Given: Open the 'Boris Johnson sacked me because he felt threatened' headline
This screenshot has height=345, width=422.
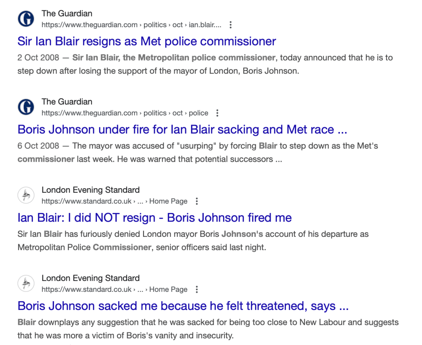Looking at the screenshot, I should click(183, 306).
